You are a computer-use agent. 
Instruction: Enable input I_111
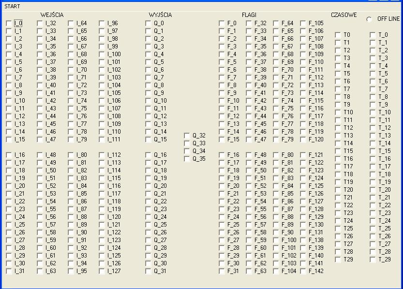point(102,139)
